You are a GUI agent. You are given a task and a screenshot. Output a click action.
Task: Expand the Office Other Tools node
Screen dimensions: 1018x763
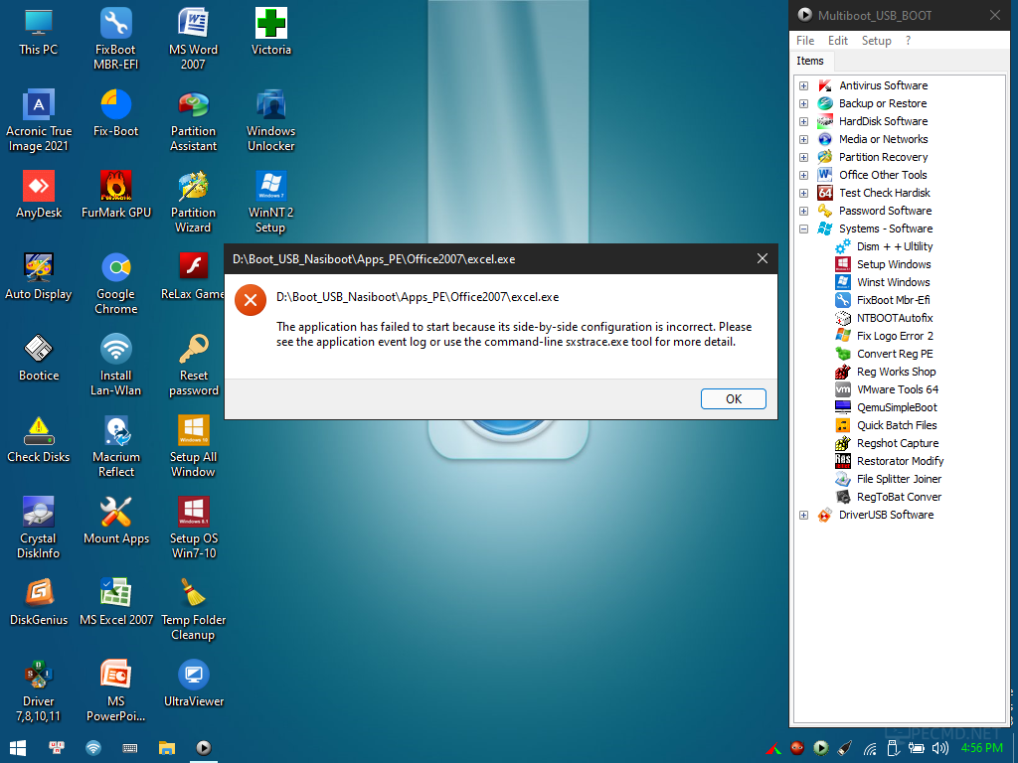pyautogui.click(x=803, y=175)
